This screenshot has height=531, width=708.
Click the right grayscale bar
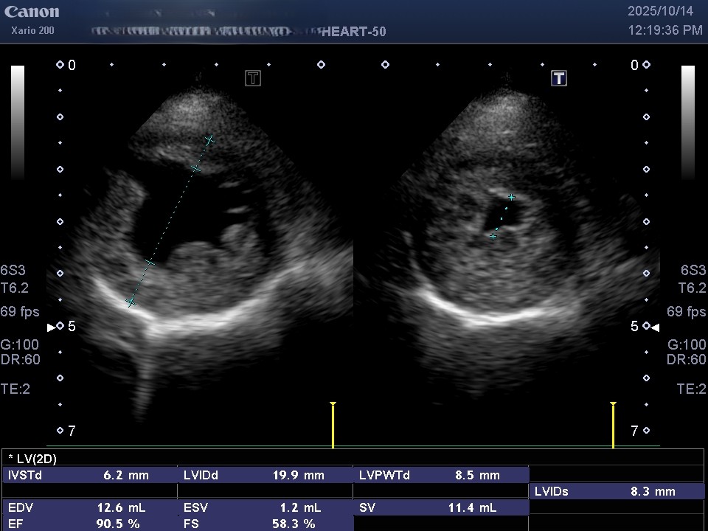click(687, 122)
